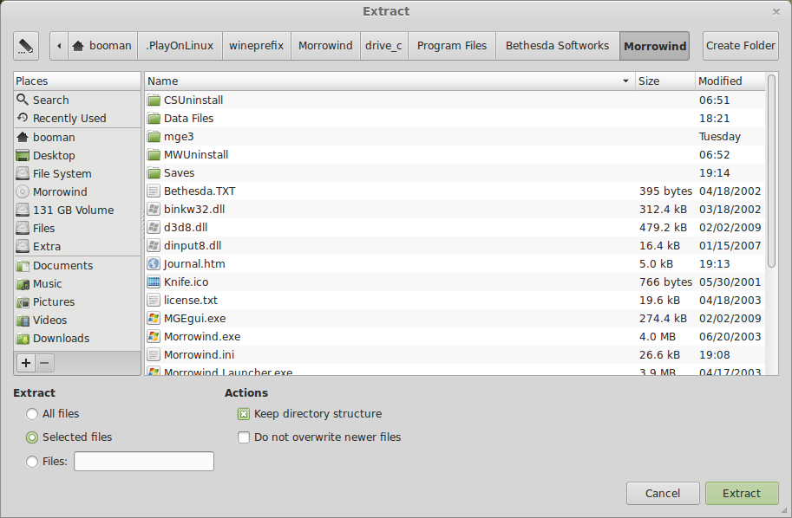Click the Knife.ico image file icon
This screenshot has width=792, height=518.
[154, 282]
